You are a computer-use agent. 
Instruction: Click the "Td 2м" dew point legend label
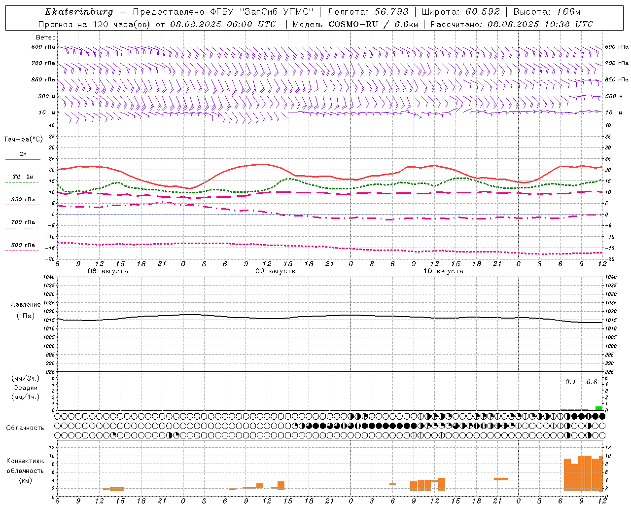[x=23, y=177]
